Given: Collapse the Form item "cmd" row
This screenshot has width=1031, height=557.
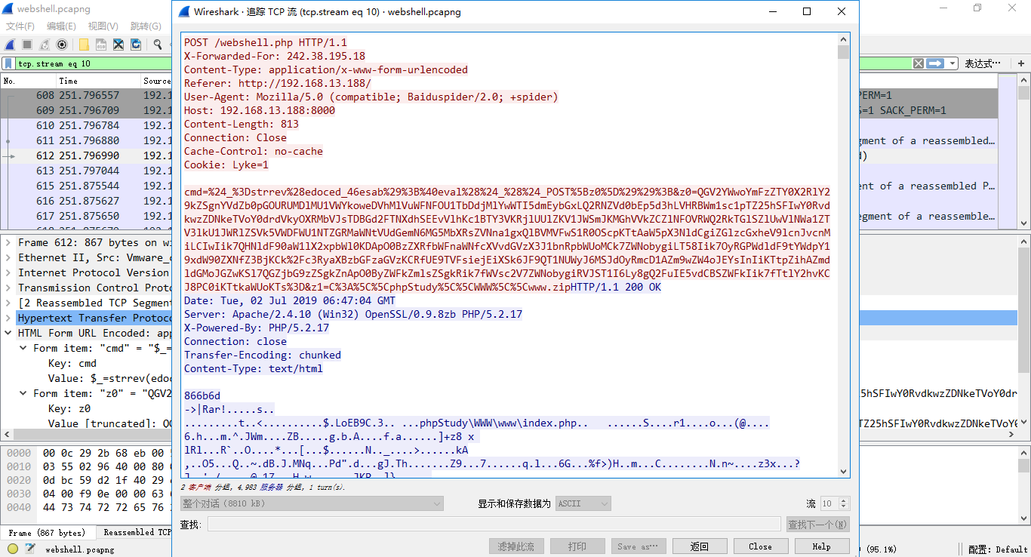Looking at the screenshot, I should (x=23, y=348).
